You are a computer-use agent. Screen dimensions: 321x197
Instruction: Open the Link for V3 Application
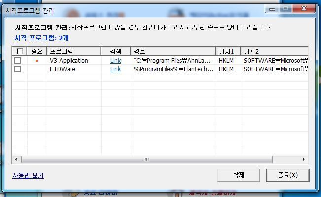tap(115, 61)
